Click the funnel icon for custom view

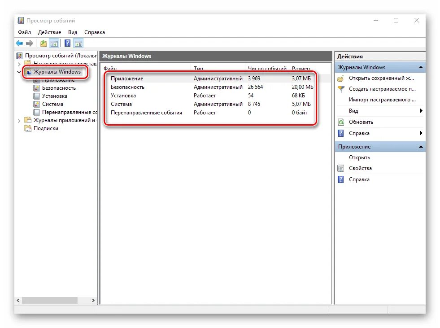(341, 89)
